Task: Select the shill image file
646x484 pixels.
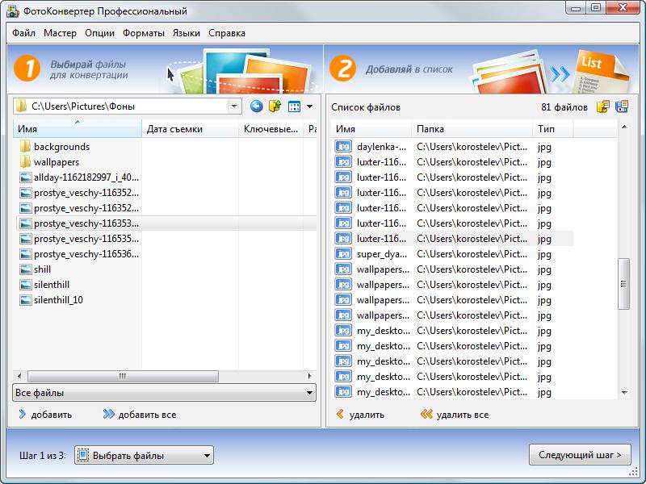Action: coord(43,269)
